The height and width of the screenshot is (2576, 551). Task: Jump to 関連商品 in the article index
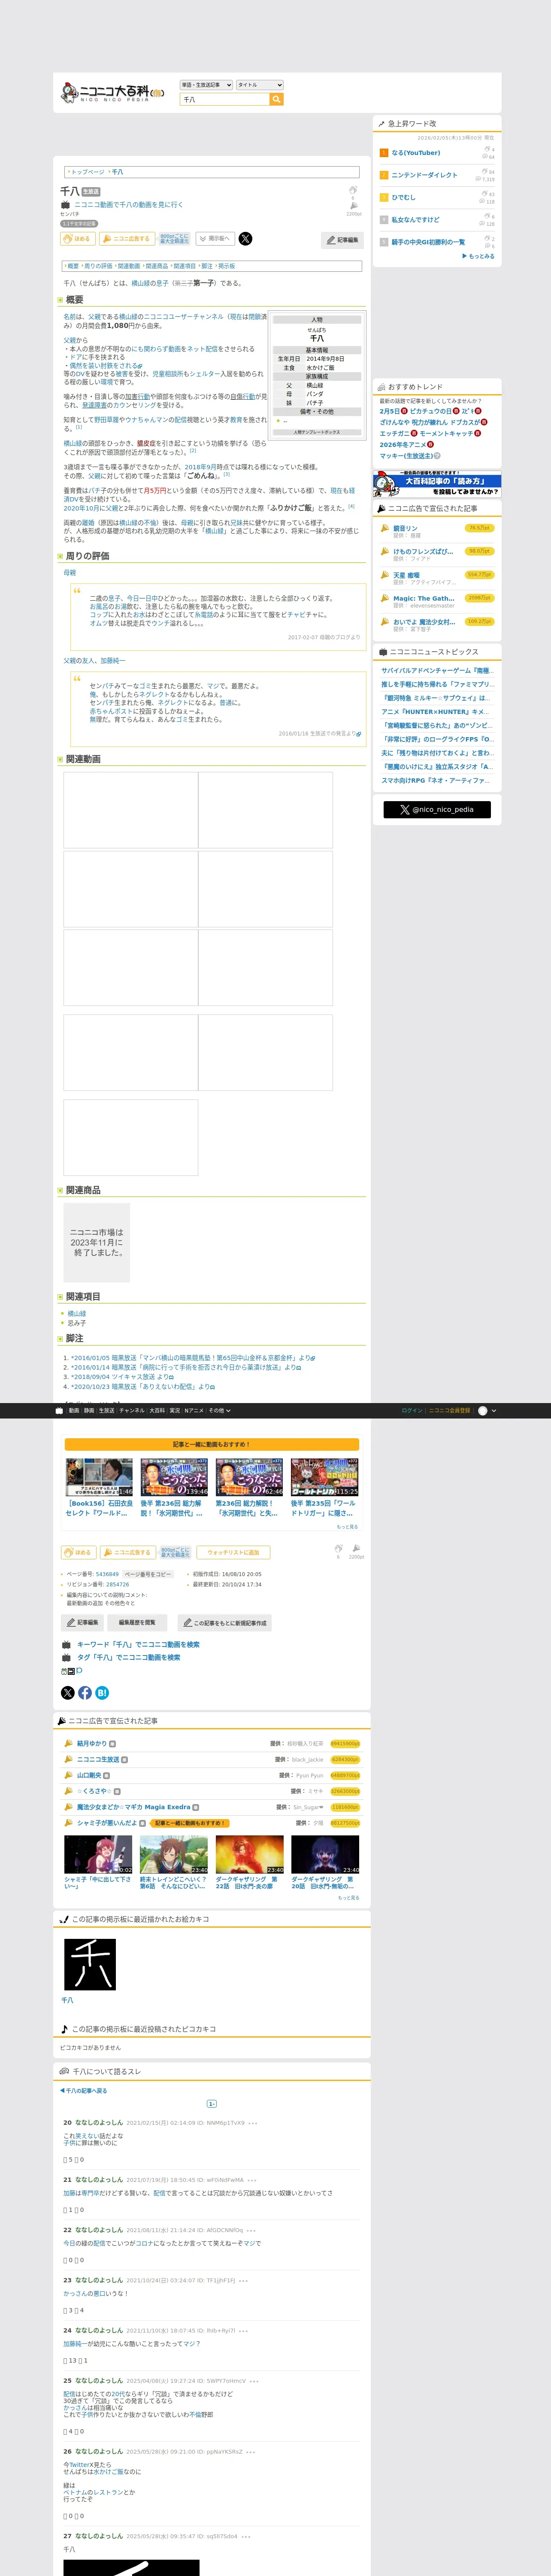157,266
